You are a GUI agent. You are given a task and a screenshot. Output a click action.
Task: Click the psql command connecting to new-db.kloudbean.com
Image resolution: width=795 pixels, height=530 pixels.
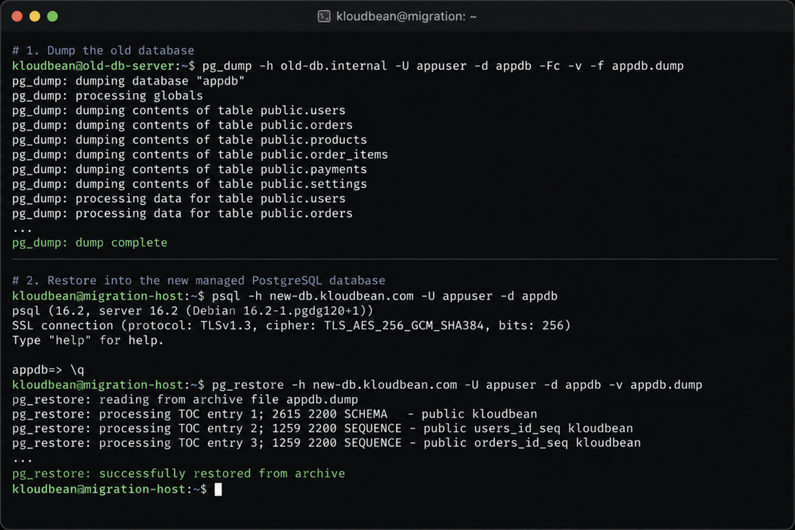coord(384,296)
